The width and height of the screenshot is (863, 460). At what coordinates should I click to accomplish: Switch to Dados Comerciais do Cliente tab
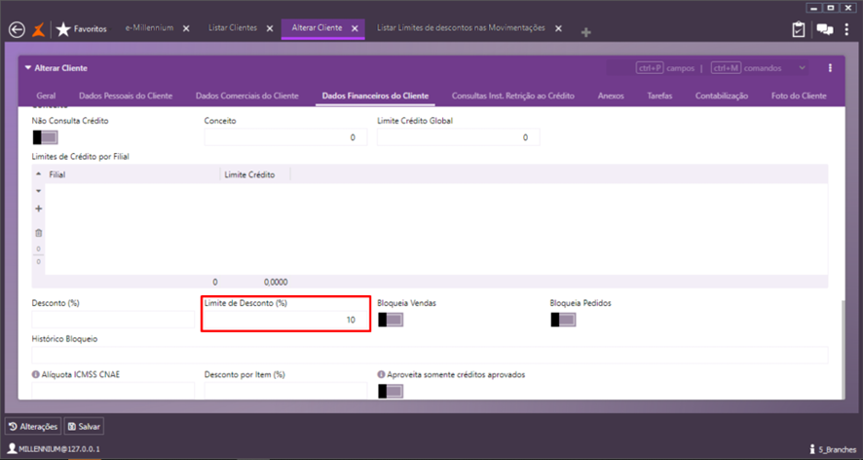(x=247, y=96)
